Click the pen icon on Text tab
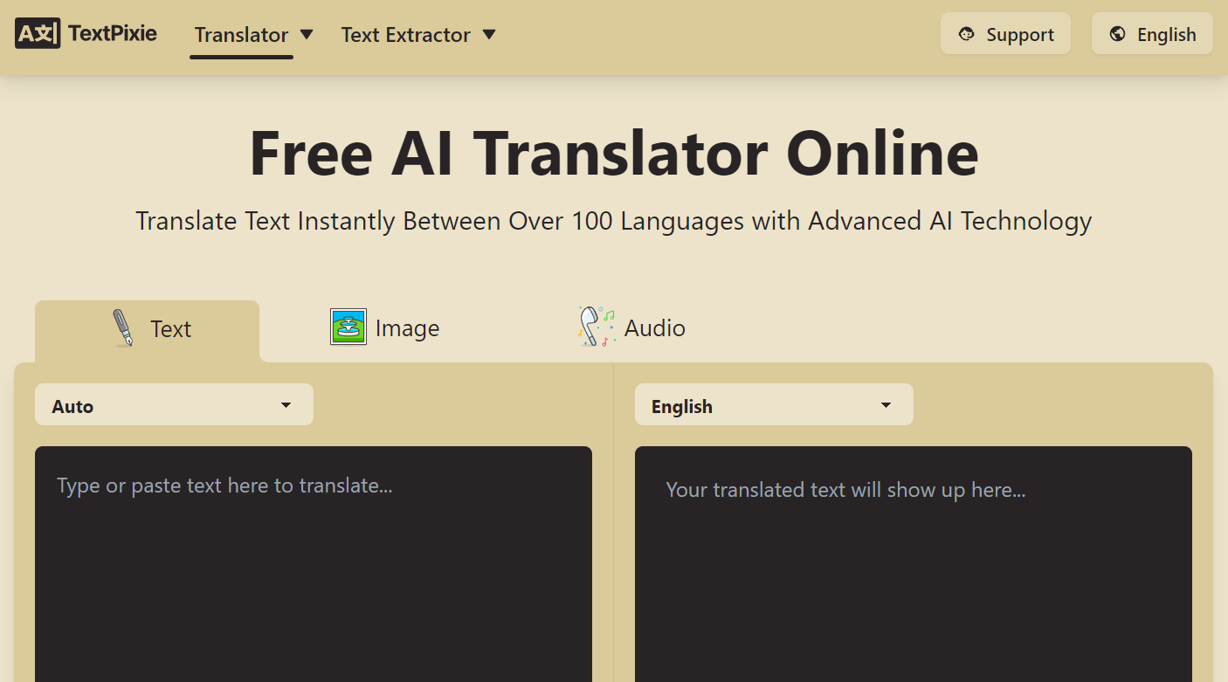This screenshot has width=1228, height=682. coord(123,328)
